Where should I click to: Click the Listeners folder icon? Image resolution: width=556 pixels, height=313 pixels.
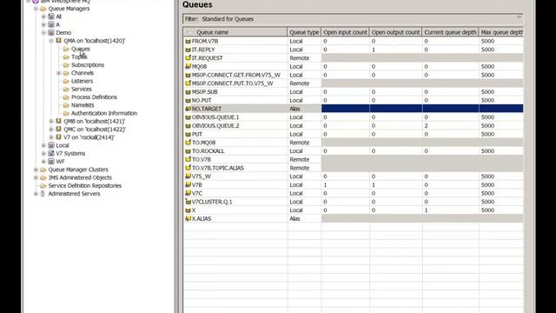[66, 81]
